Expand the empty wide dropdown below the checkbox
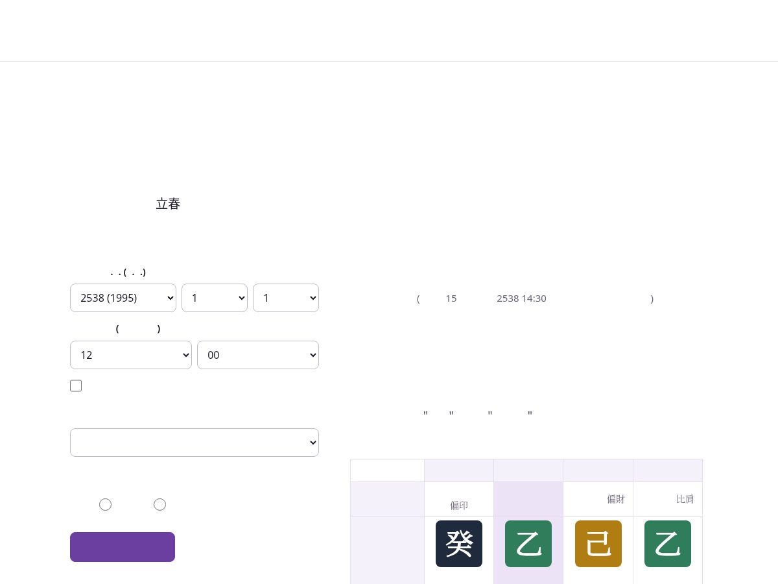This screenshot has width=778, height=584. coord(194,443)
